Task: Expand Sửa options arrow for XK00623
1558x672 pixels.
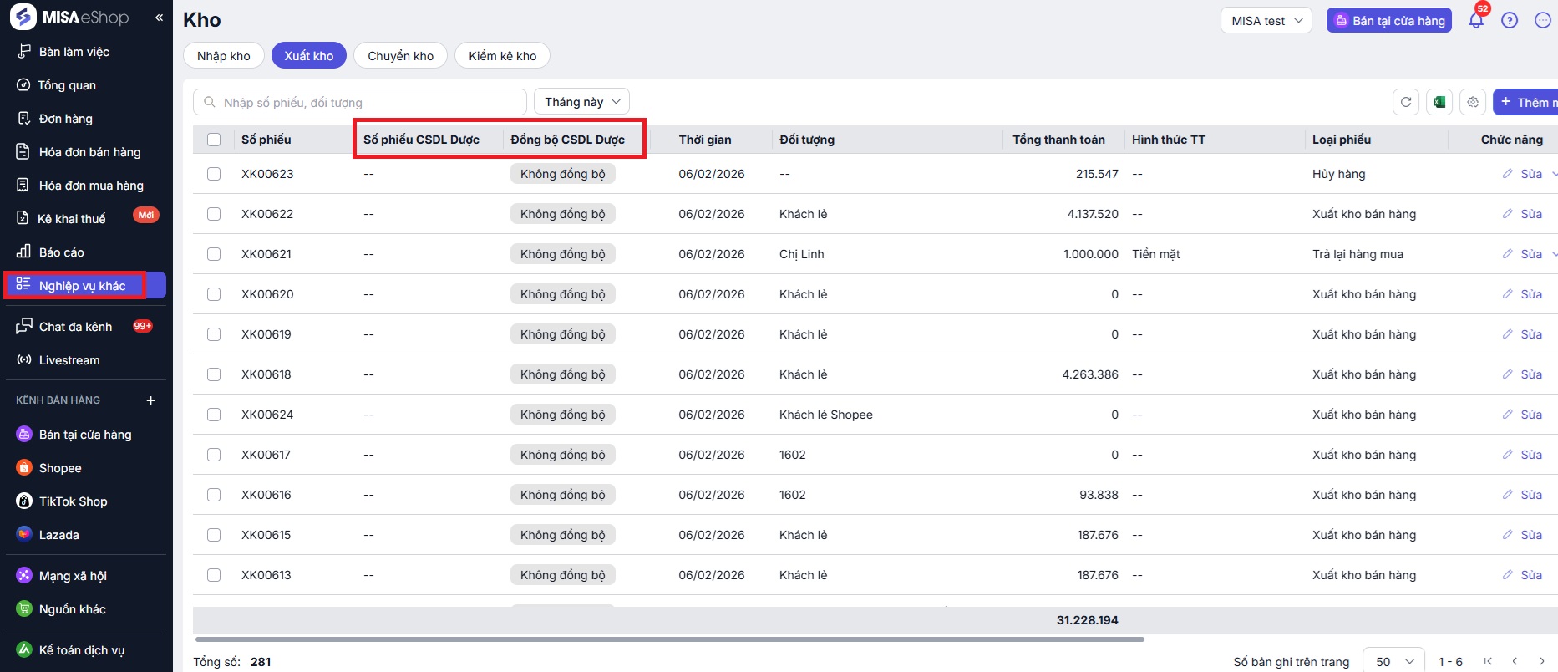Action: click(x=1554, y=174)
